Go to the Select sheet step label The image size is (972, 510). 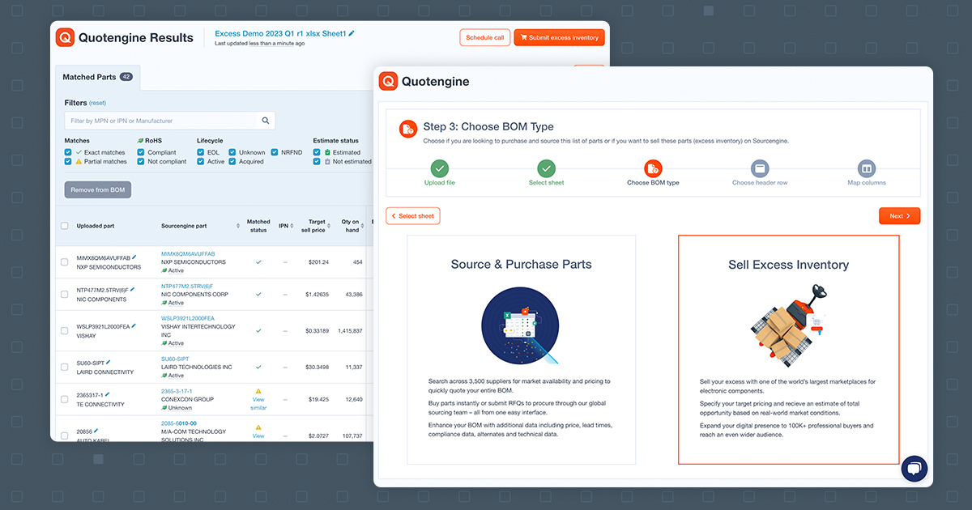[x=546, y=183]
